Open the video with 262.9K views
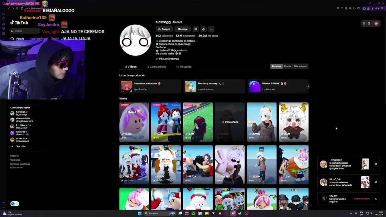 coord(262,165)
